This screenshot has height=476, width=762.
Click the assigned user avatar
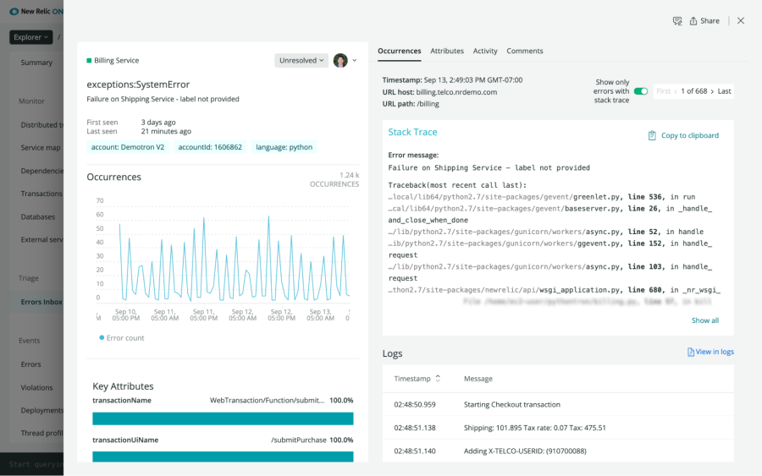pyautogui.click(x=340, y=61)
